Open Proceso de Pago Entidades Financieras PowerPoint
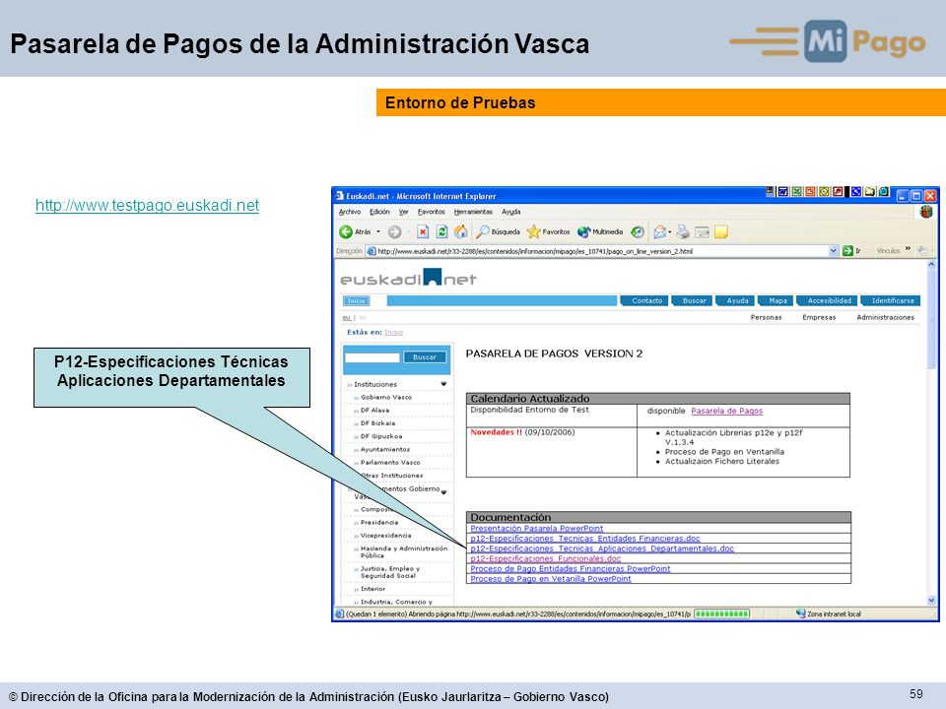Image resolution: width=946 pixels, height=709 pixels. coord(571,568)
